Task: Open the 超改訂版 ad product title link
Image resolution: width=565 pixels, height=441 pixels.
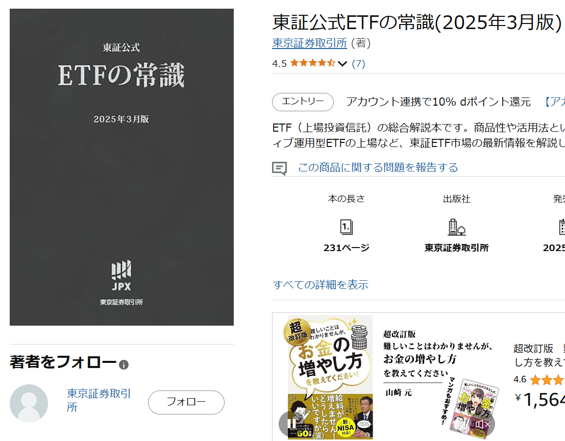Action: [x=539, y=355]
